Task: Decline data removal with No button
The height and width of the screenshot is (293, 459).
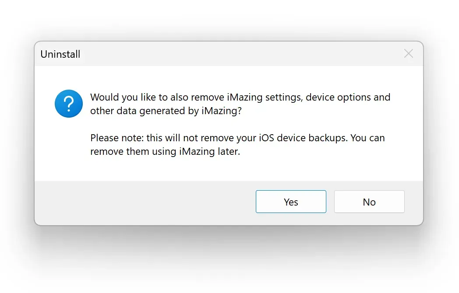Action: click(369, 202)
